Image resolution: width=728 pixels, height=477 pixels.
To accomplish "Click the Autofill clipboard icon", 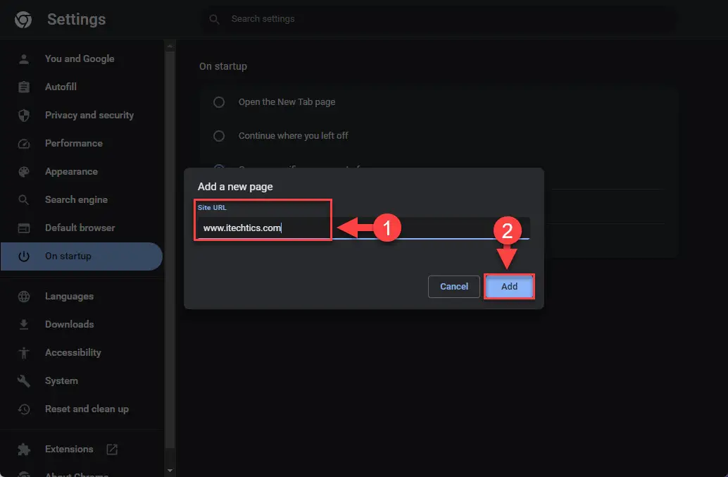I will (x=24, y=87).
